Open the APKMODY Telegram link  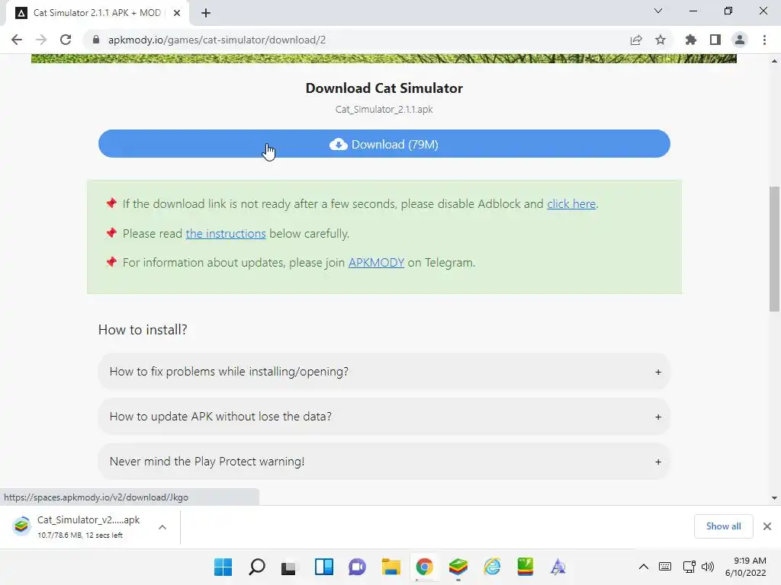pyautogui.click(x=376, y=263)
